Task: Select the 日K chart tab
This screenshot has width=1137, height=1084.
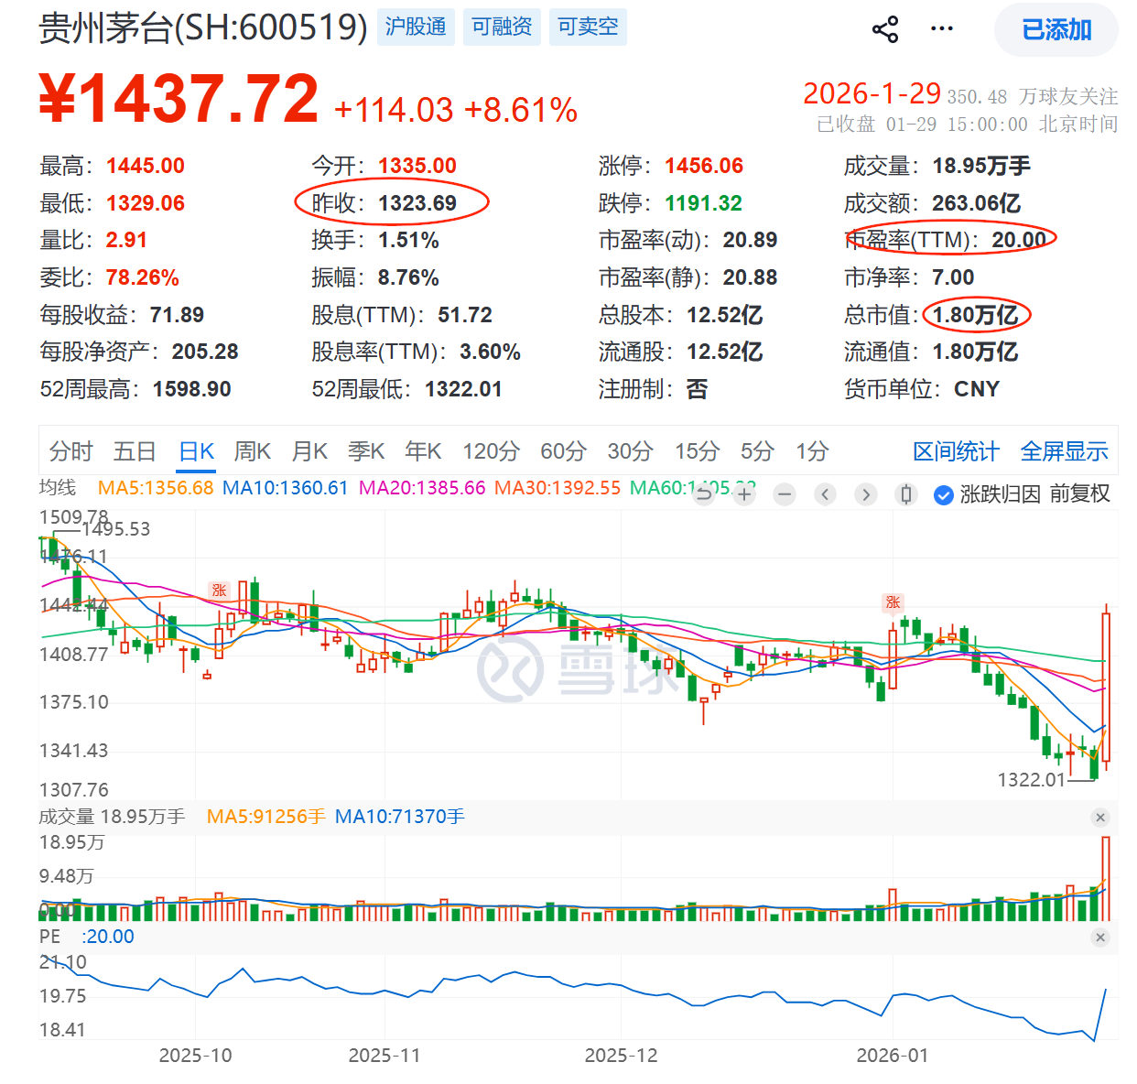Action: click(196, 451)
